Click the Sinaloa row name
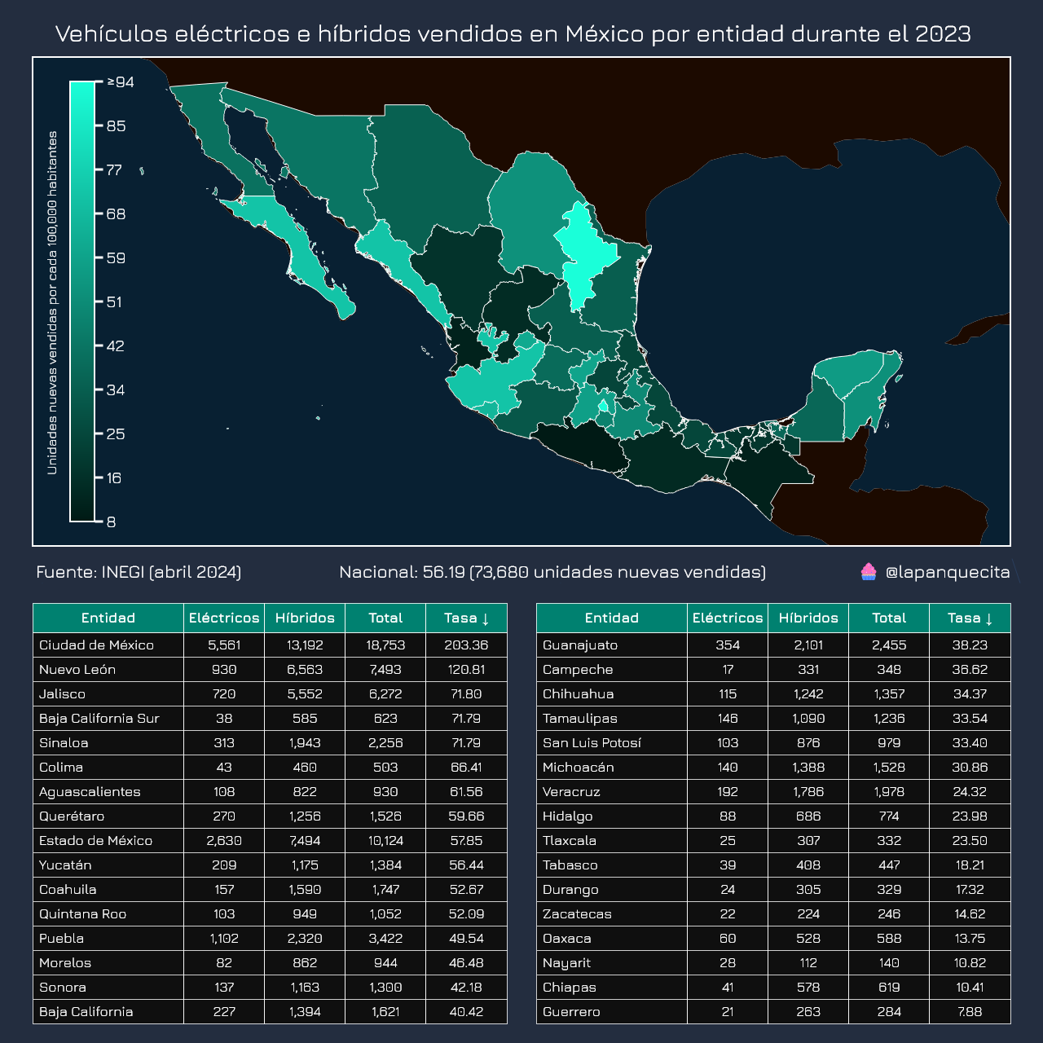Image resolution: width=1043 pixels, height=1043 pixels. (x=64, y=742)
